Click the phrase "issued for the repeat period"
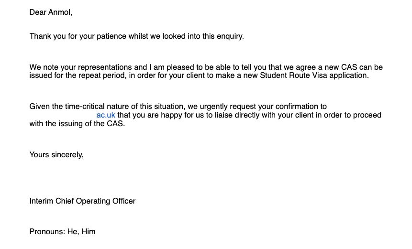Viewport: 412px width, 249px height. [78, 76]
